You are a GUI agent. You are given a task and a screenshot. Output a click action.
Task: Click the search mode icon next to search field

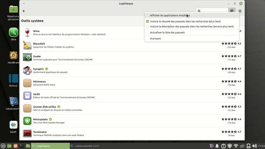(232, 11)
